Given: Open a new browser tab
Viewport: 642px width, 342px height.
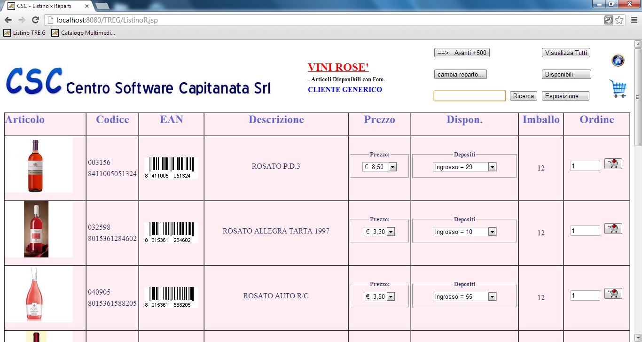Looking at the screenshot, I should pos(102,6).
